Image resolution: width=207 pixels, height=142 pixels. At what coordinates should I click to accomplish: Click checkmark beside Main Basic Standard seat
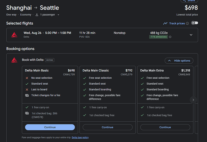(27, 84)
